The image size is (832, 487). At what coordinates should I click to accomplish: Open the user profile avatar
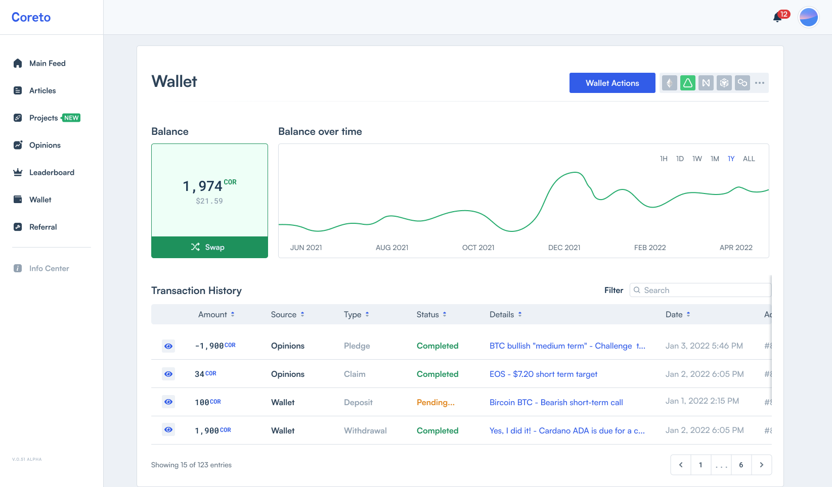(x=808, y=17)
